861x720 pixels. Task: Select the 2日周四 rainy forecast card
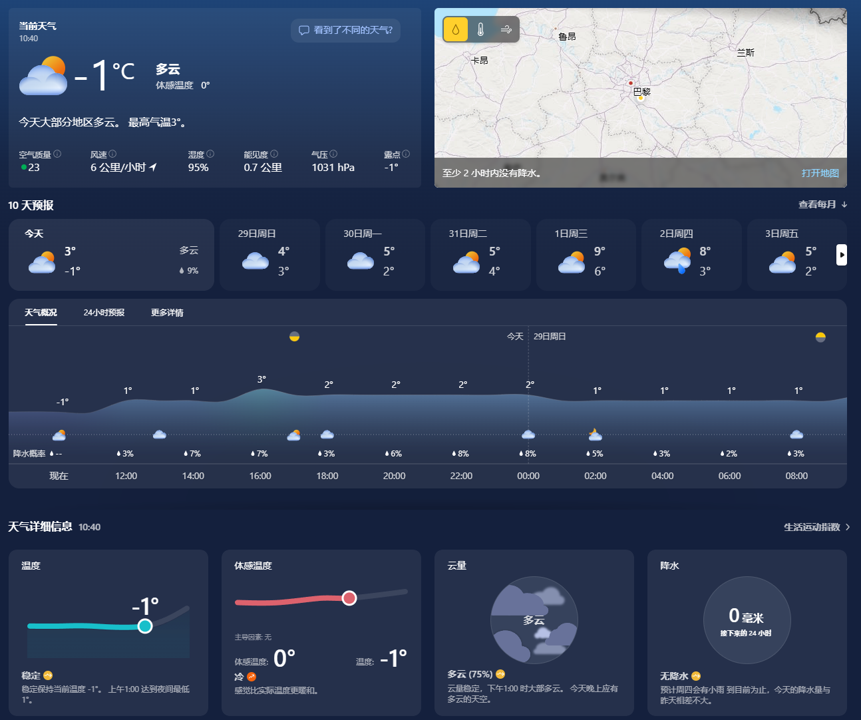(x=691, y=255)
